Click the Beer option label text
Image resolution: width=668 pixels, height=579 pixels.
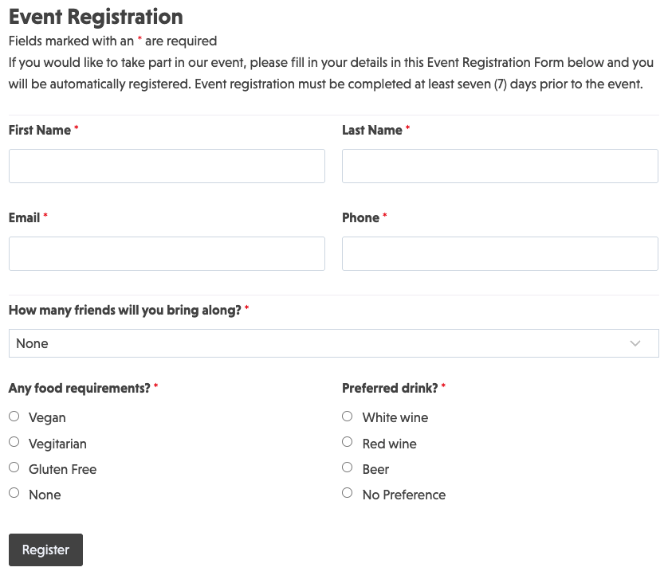tap(375, 470)
